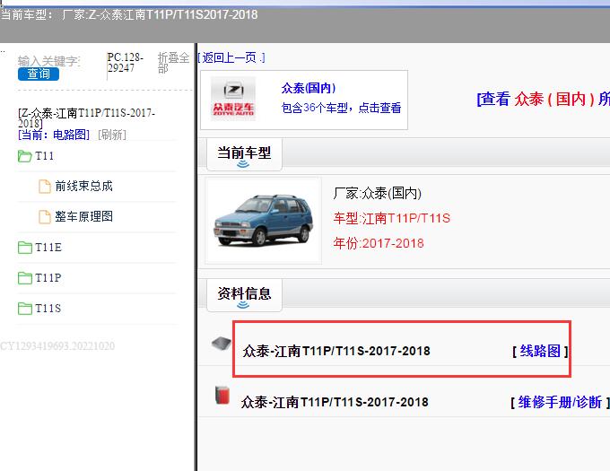610x471 pixels.
Task: Click the Z-众泰-江南T11P/T11S-2017-2018 tree heading
Action: pyautogui.click(x=86, y=118)
